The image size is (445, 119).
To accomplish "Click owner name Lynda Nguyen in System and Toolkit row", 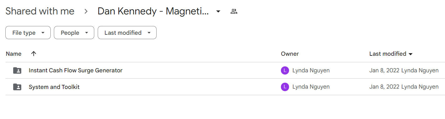I will coord(311,87).
